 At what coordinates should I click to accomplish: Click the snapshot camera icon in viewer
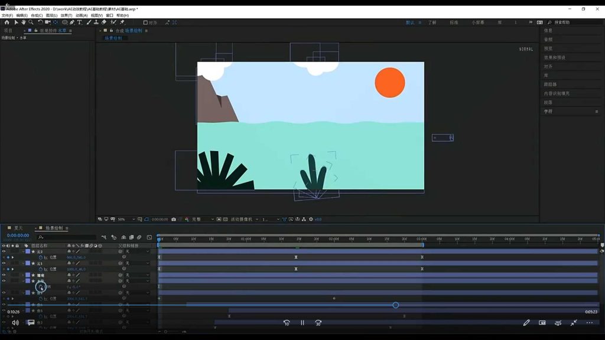(173, 219)
